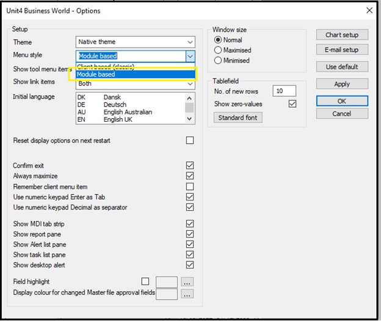Untick the Confirm exit checkbox
381x321 pixels.
[x=190, y=165]
